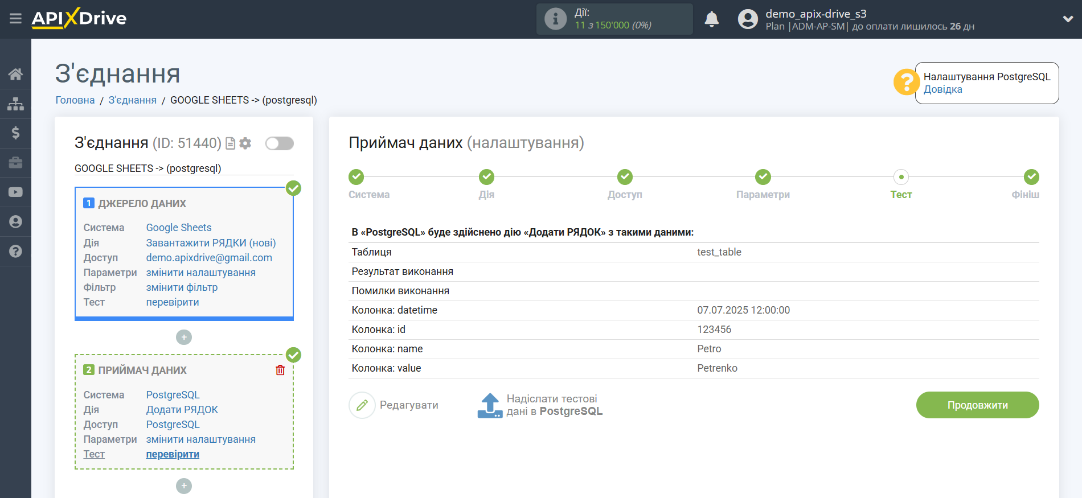Open notifications bell
1082x498 pixels.
point(711,19)
